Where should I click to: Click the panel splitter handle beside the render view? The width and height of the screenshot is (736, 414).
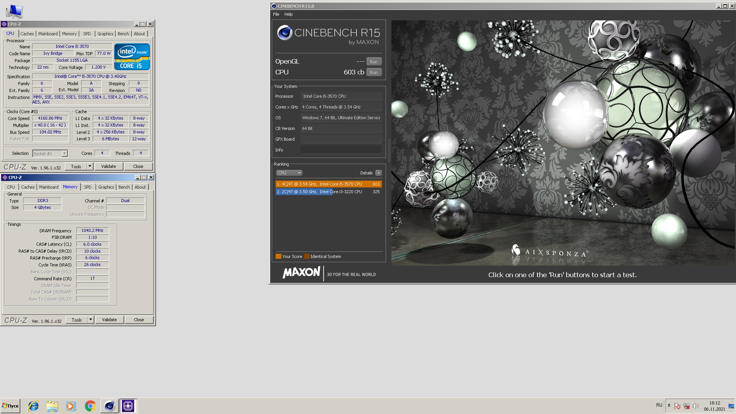[389, 150]
